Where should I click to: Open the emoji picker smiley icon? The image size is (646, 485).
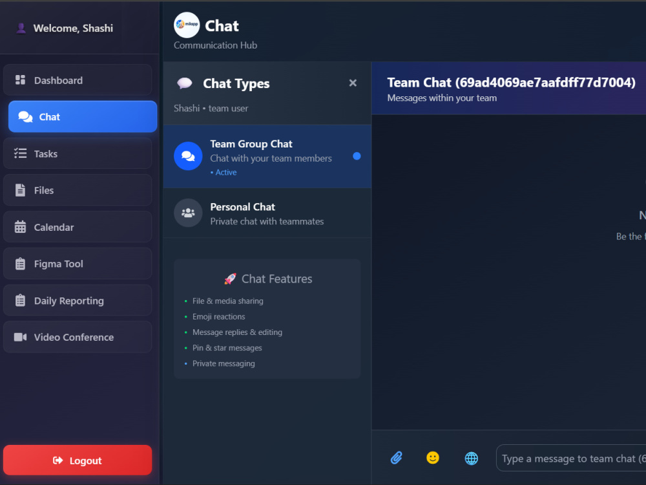coord(433,458)
